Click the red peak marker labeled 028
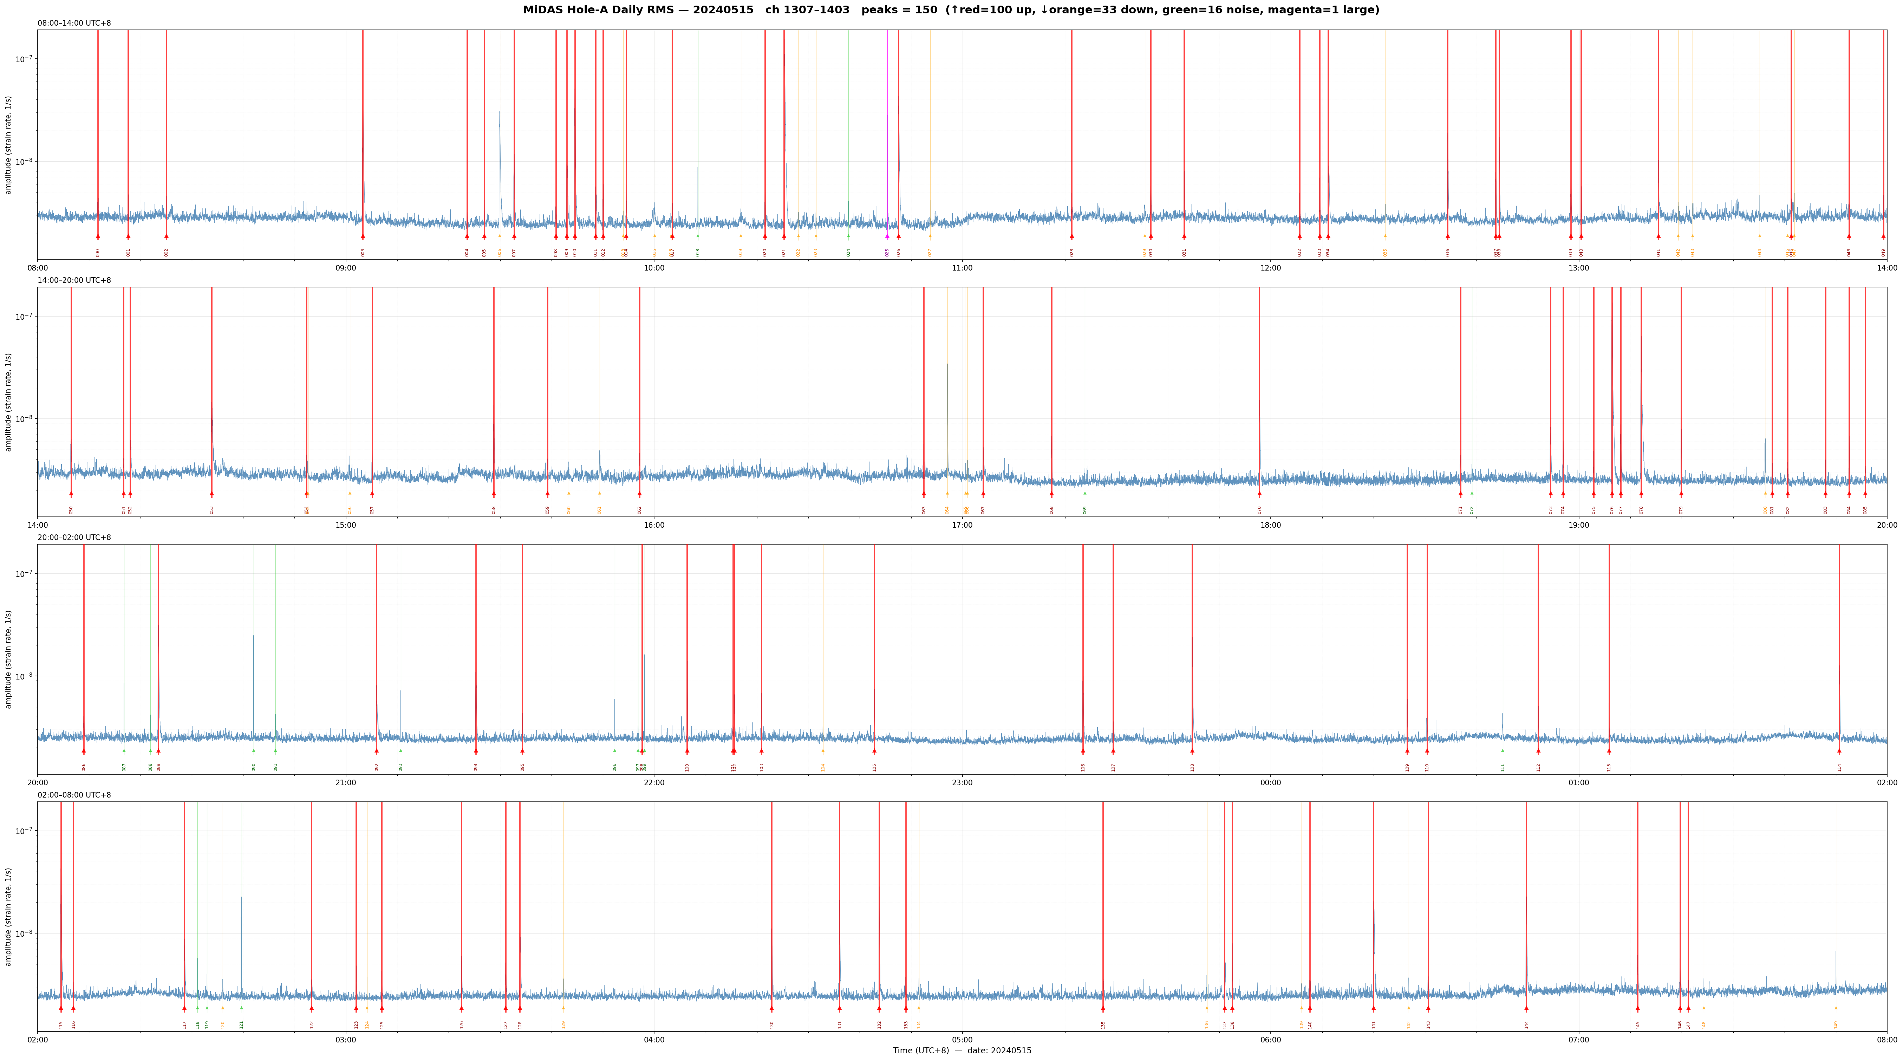The width and height of the screenshot is (1903, 1060). [1072, 236]
